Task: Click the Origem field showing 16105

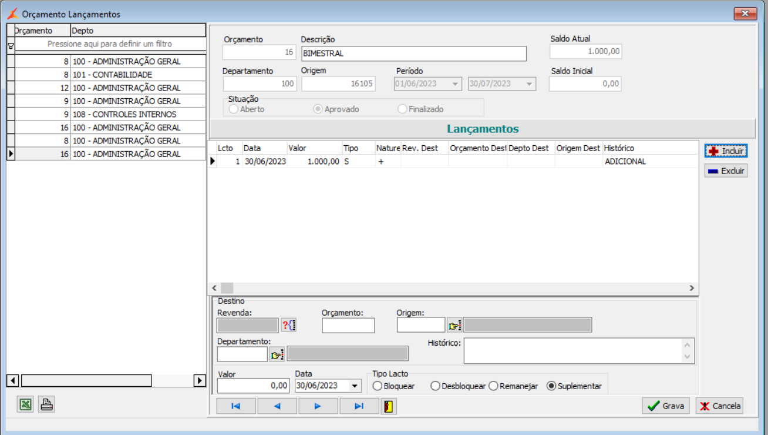Action: (338, 84)
